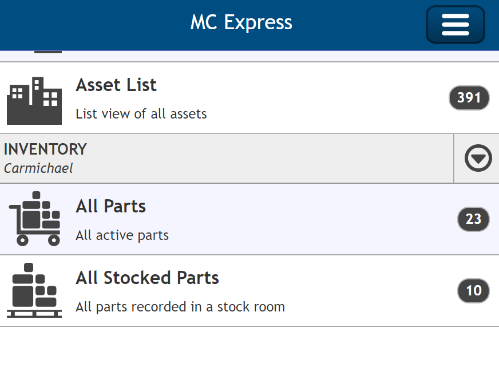The width and height of the screenshot is (499, 371).
Task: Click the All Parts heading text
Action: point(111,206)
